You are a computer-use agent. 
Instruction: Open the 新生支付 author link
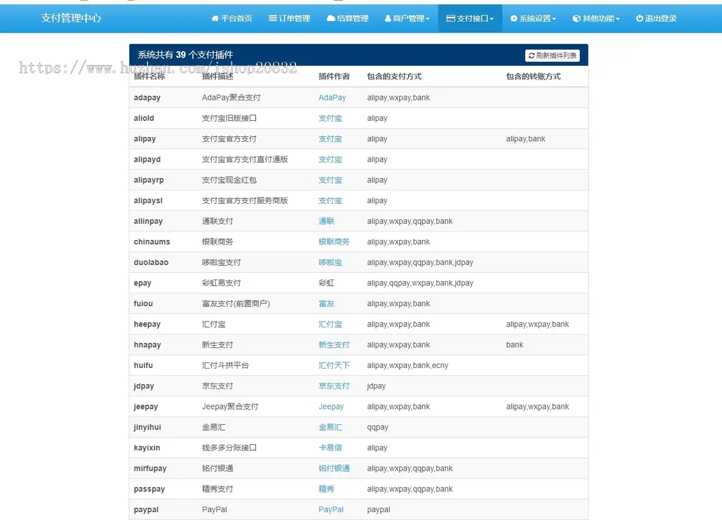[x=334, y=344]
